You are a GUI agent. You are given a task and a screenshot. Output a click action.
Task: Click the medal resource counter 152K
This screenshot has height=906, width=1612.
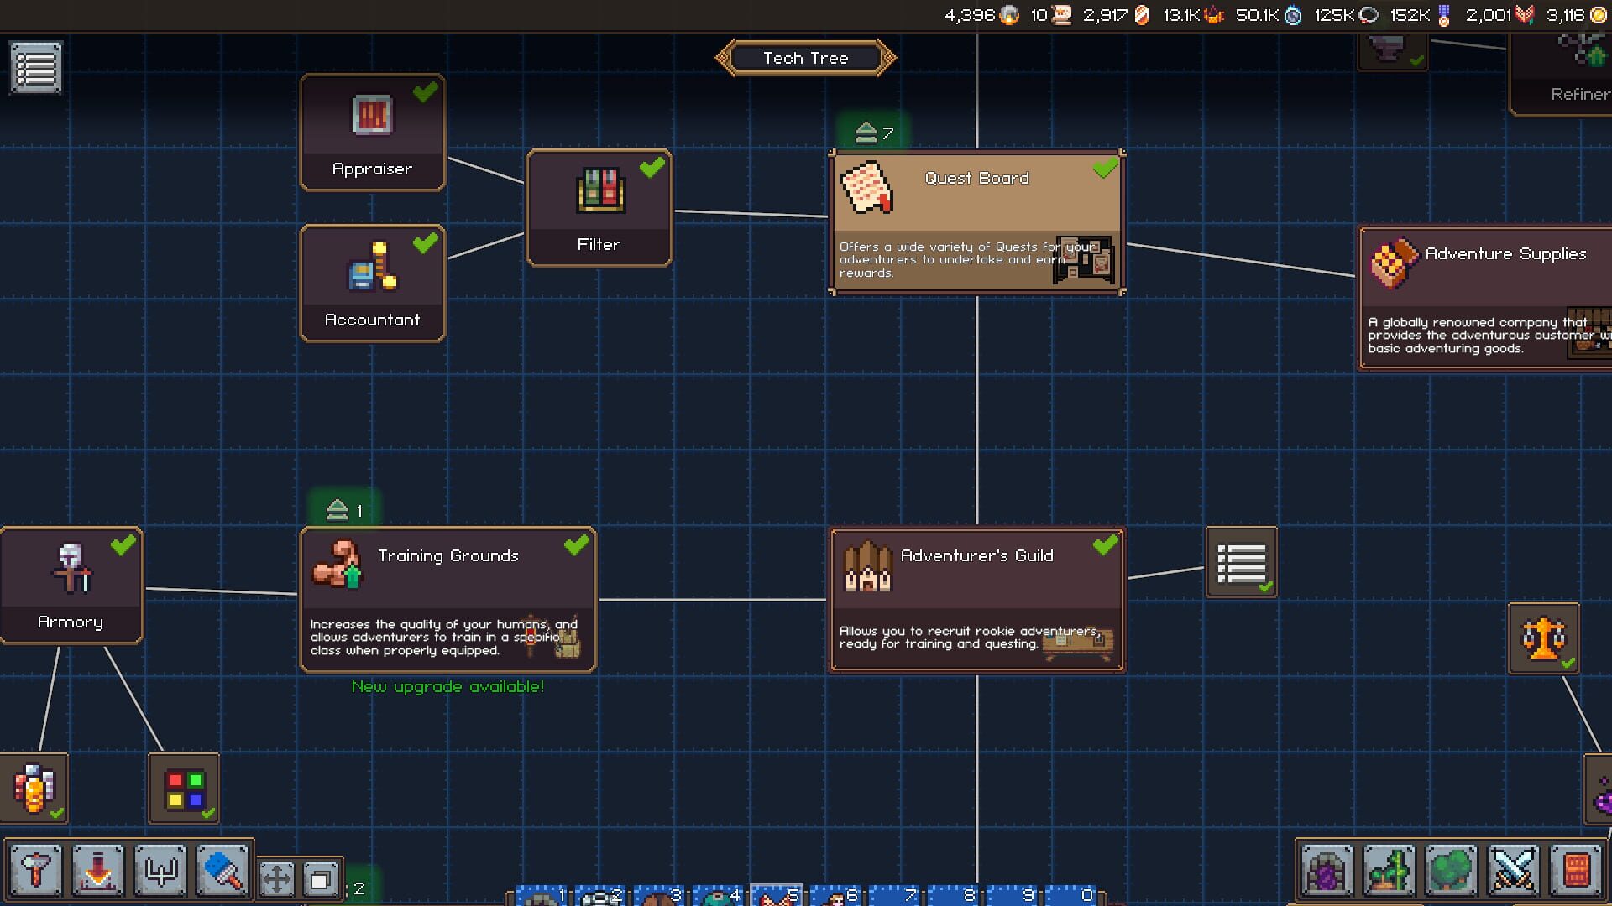coord(1421,15)
